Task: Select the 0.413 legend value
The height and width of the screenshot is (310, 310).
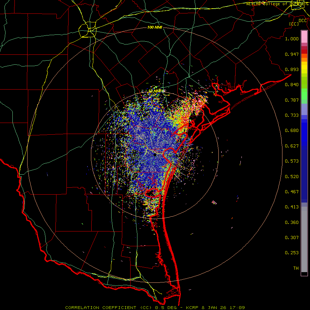Action: [x=292, y=207]
